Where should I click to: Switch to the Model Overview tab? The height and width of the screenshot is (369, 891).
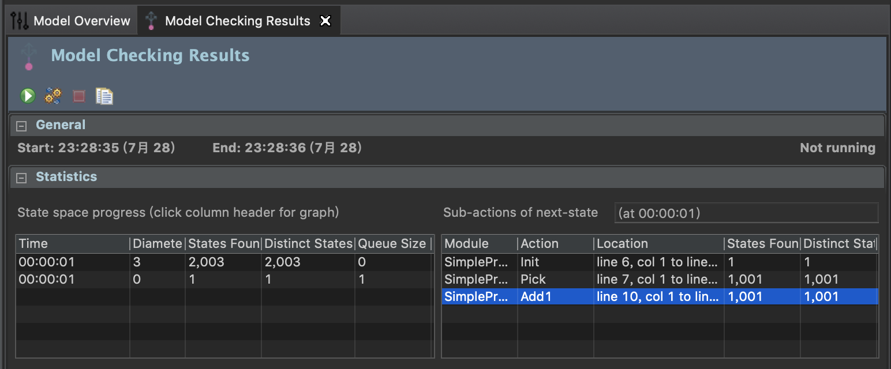tap(71, 21)
